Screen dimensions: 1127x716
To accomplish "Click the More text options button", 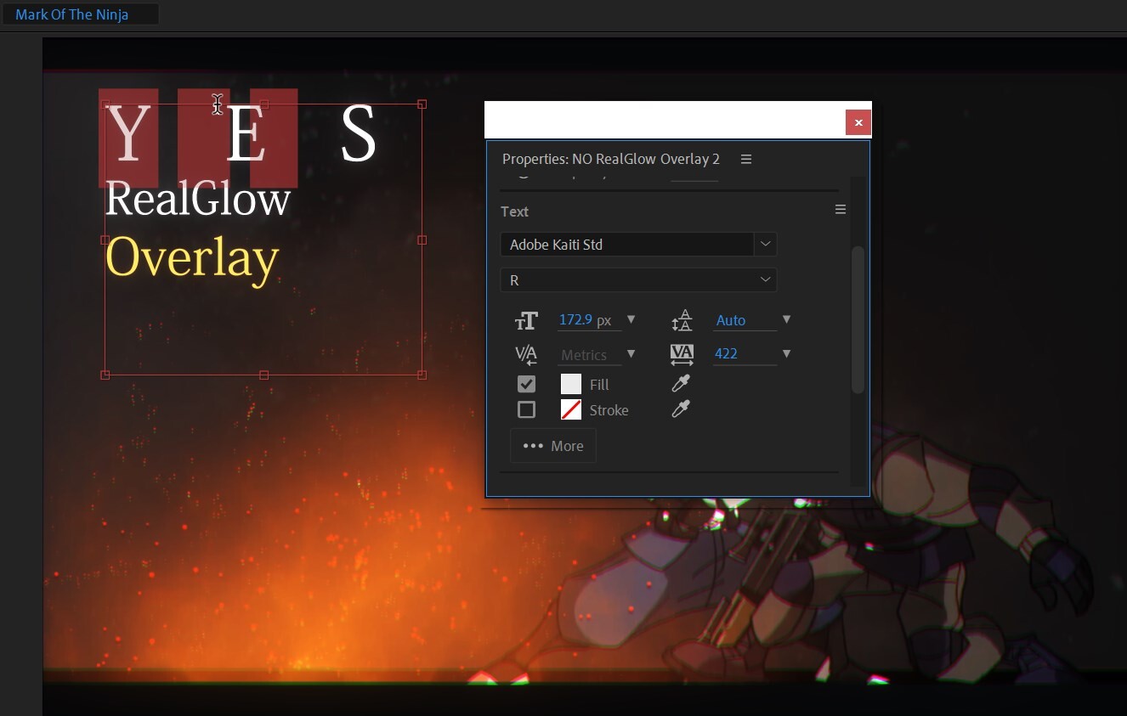I will (x=553, y=446).
